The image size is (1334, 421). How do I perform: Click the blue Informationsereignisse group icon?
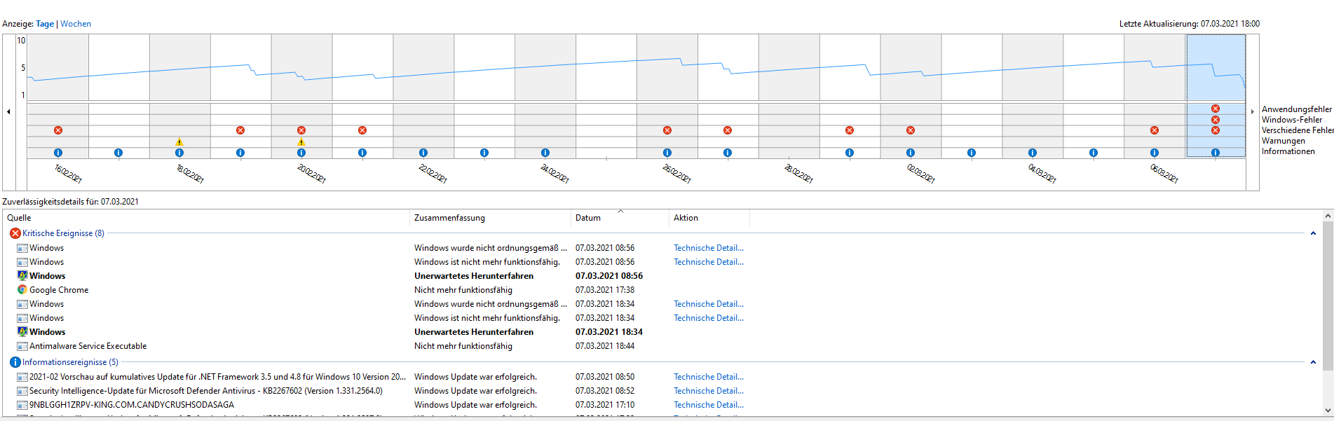click(15, 362)
